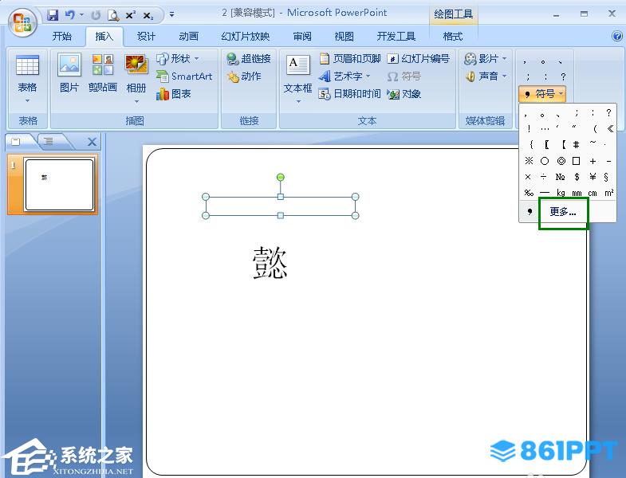Redo with the quick access toolbar arrow
Image resolution: width=626 pixels, height=478 pixels.
pyautogui.click(x=96, y=15)
